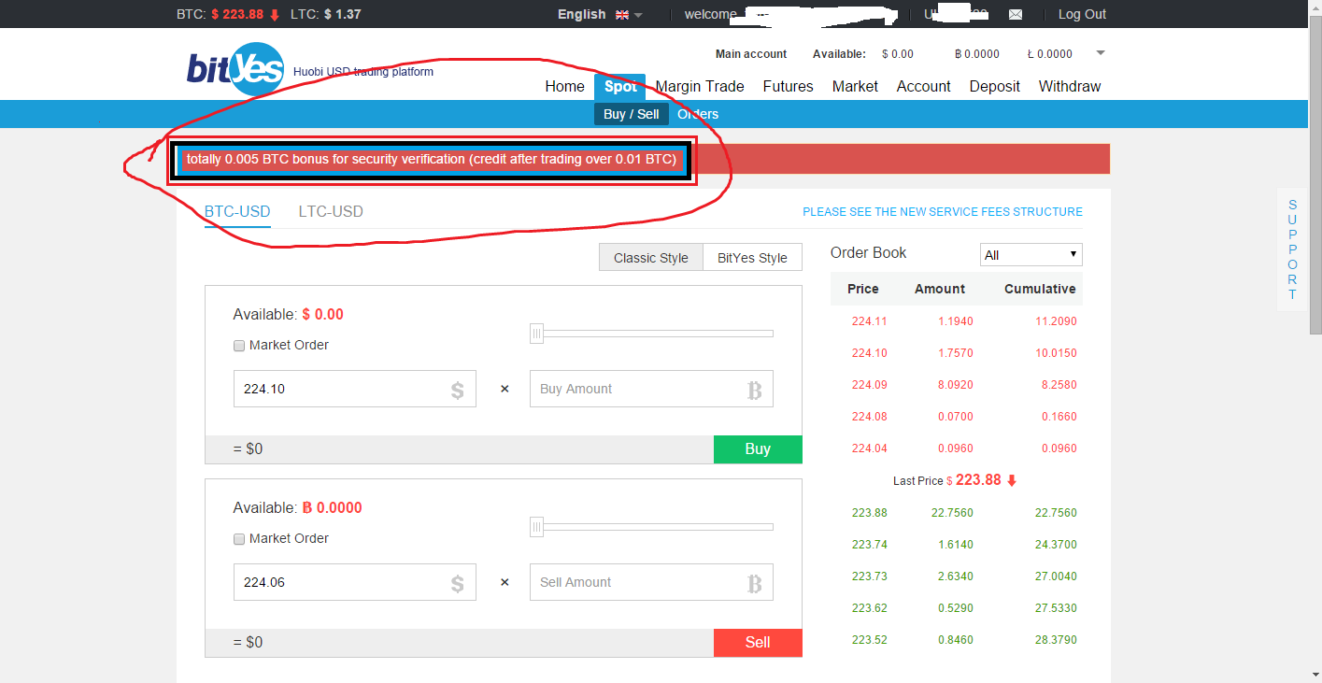The width and height of the screenshot is (1322, 683).
Task: Open the Account menu
Action: [923, 86]
